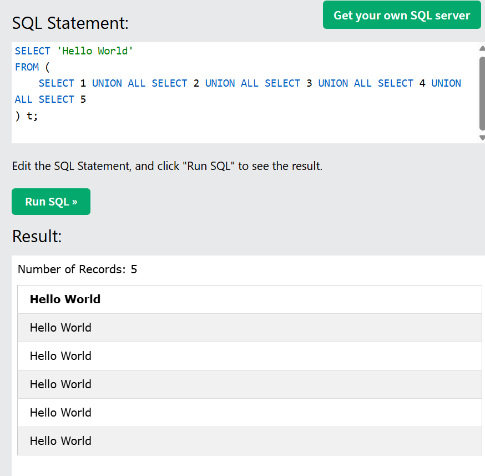Open "Get your own SQL server" button
Viewport: 485px width, 476px height.
pyautogui.click(x=402, y=16)
